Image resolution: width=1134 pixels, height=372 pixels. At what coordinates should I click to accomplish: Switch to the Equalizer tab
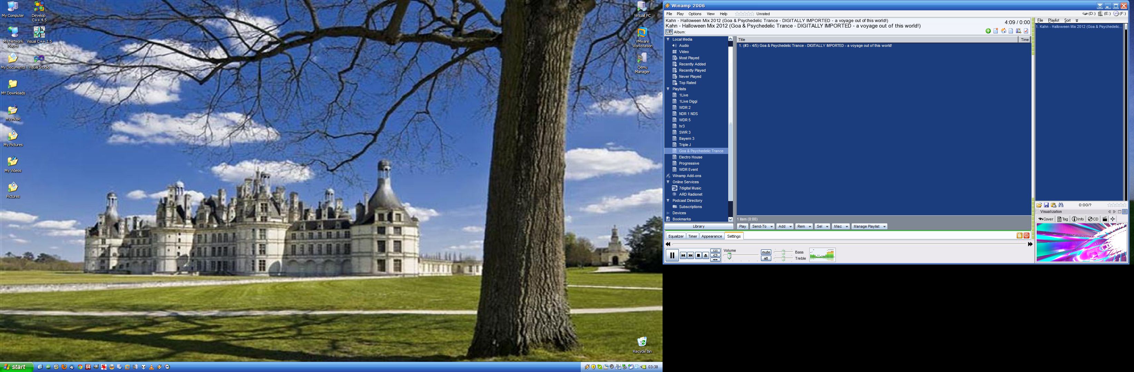pyautogui.click(x=676, y=236)
